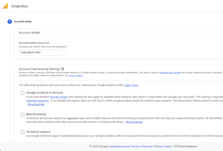223x151 pixels.
Task: Click the Analytics title text
Action: (20, 6)
